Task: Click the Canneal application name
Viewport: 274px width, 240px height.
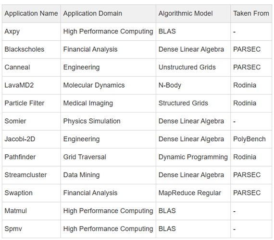Action: (x=17, y=68)
